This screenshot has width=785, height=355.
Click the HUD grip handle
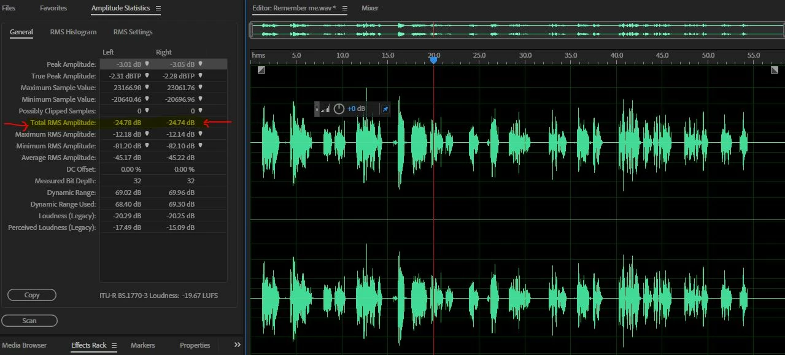pyautogui.click(x=317, y=109)
